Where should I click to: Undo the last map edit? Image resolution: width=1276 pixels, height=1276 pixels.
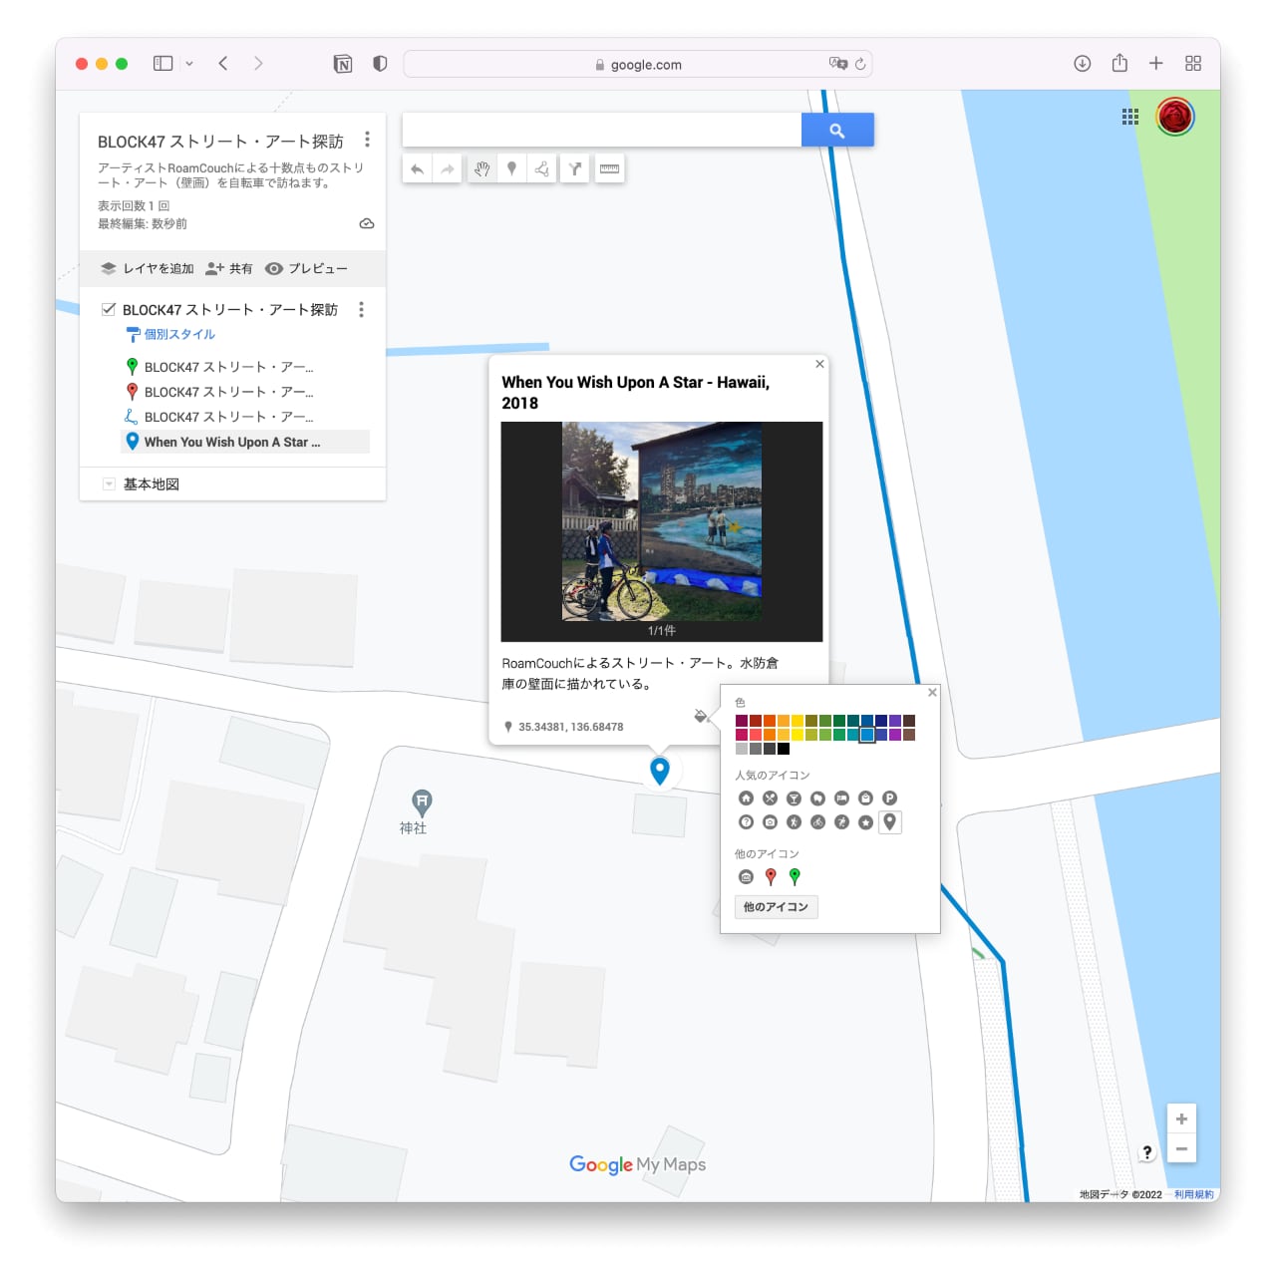coord(418,168)
